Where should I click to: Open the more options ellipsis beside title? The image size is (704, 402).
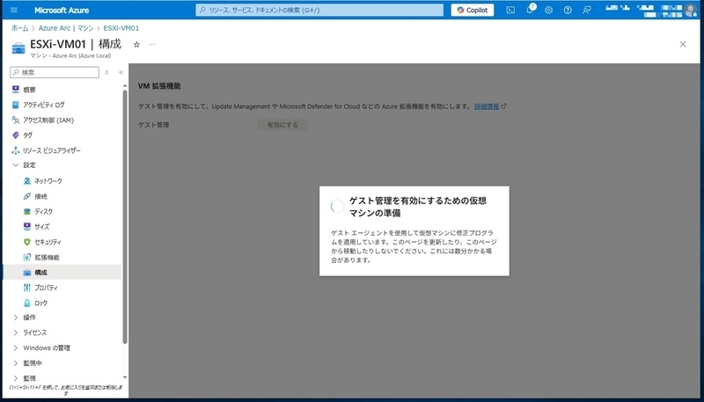[152, 44]
